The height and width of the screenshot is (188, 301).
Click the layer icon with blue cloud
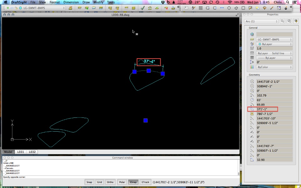(x=94, y=8)
